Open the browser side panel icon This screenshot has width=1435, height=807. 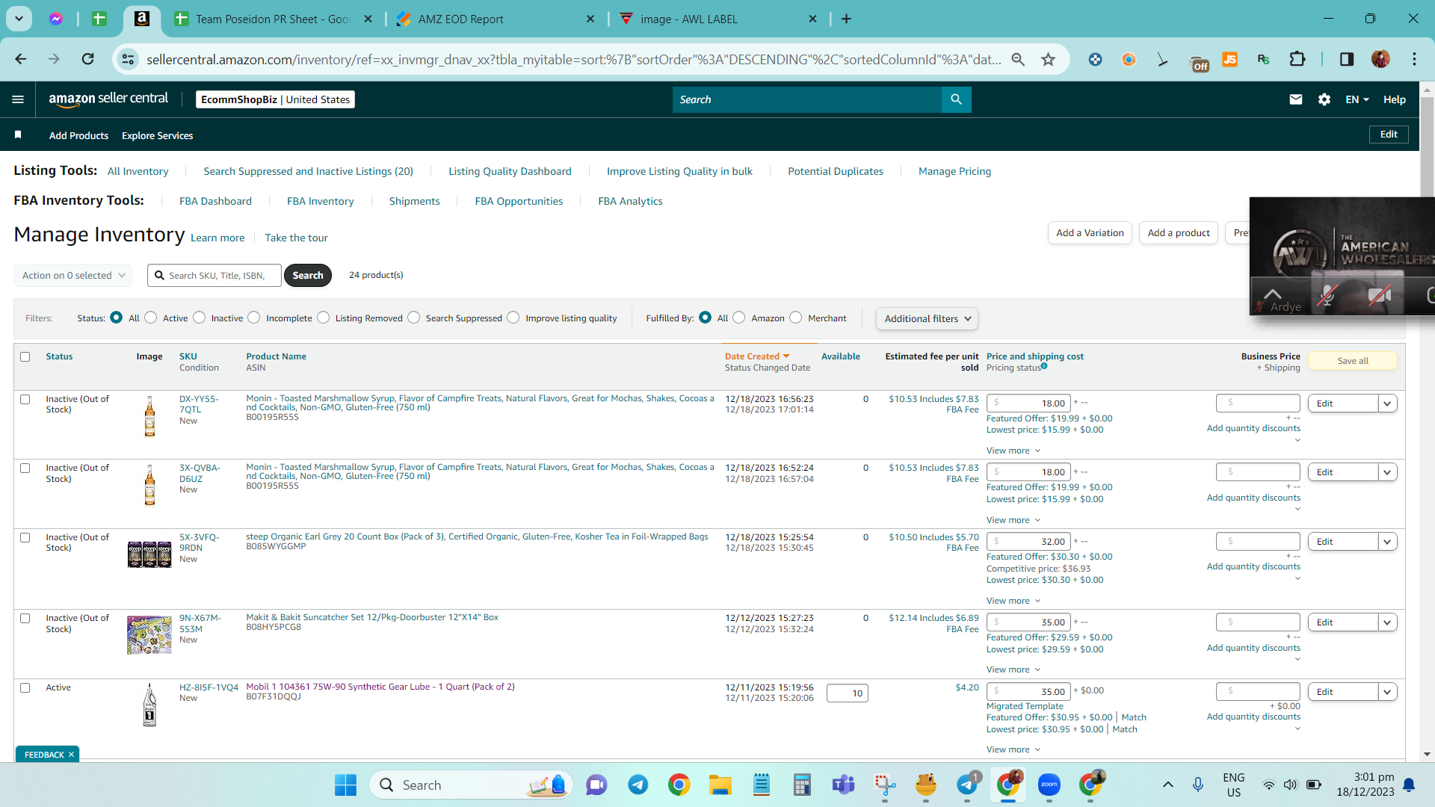coord(1347,59)
